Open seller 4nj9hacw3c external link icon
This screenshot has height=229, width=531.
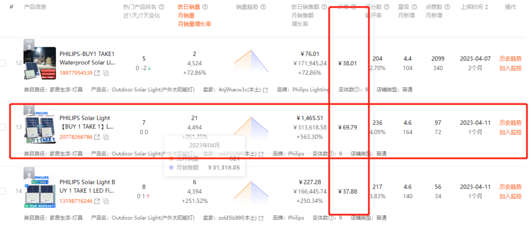[265, 90]
